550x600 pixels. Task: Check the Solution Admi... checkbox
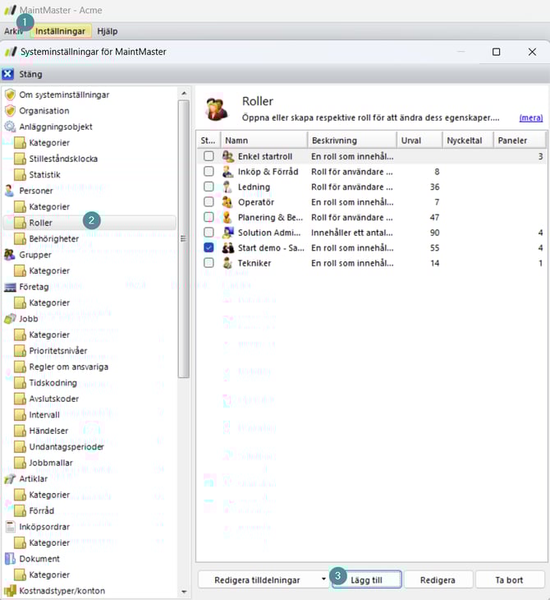(209, 233)
